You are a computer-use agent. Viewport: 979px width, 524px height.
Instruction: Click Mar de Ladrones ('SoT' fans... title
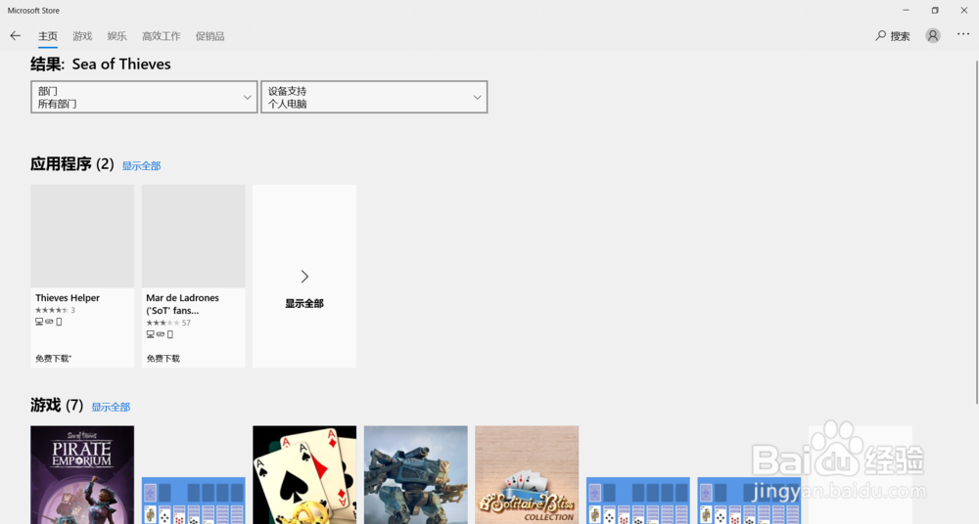[182, 304]
